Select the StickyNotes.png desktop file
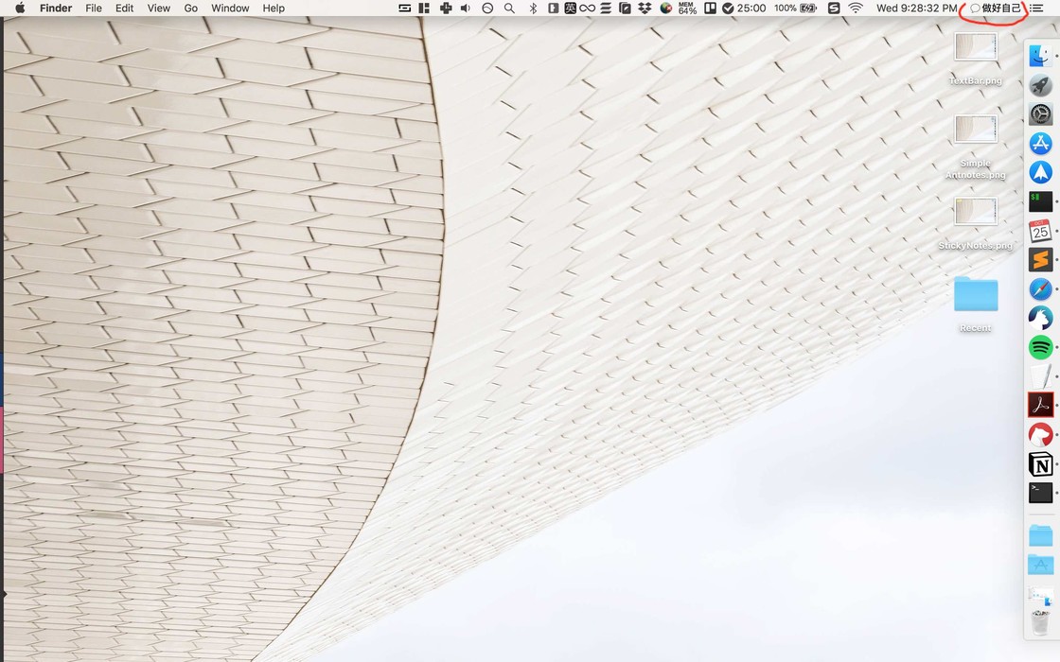Viewport: 1060px width, 662px height. [x=975, y=212]
